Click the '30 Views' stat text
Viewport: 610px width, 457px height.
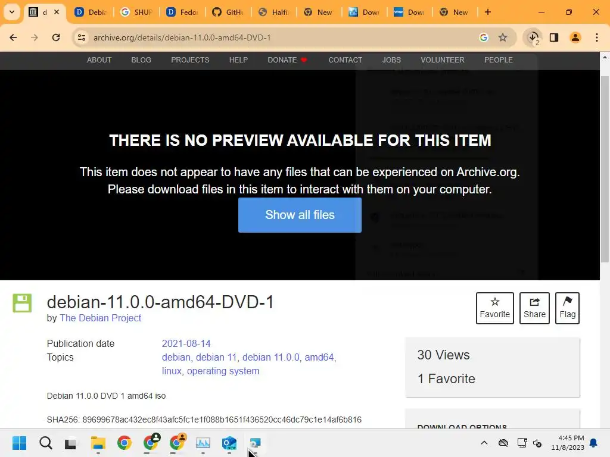pyautogui.click(x=443, y=355)
